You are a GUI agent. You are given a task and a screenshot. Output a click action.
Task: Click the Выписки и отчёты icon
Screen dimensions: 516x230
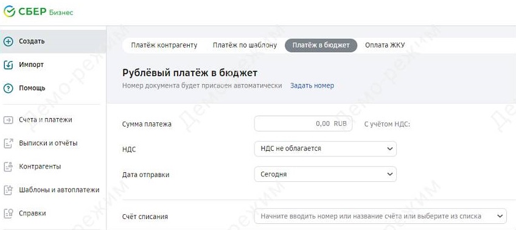pyautogui.click(x=9, y=144)
